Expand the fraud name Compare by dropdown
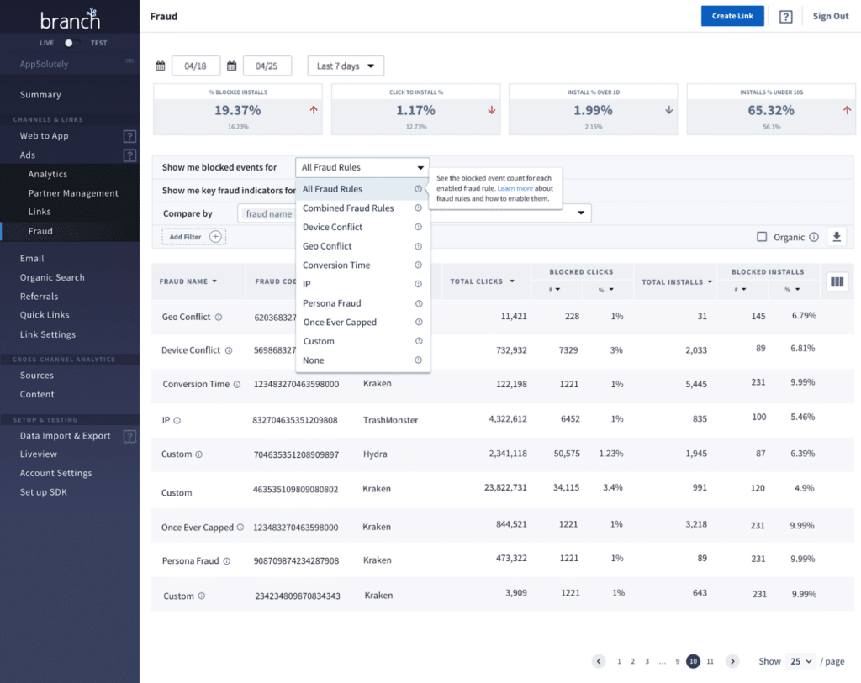 pyautogui.click(x=579, y=213)
